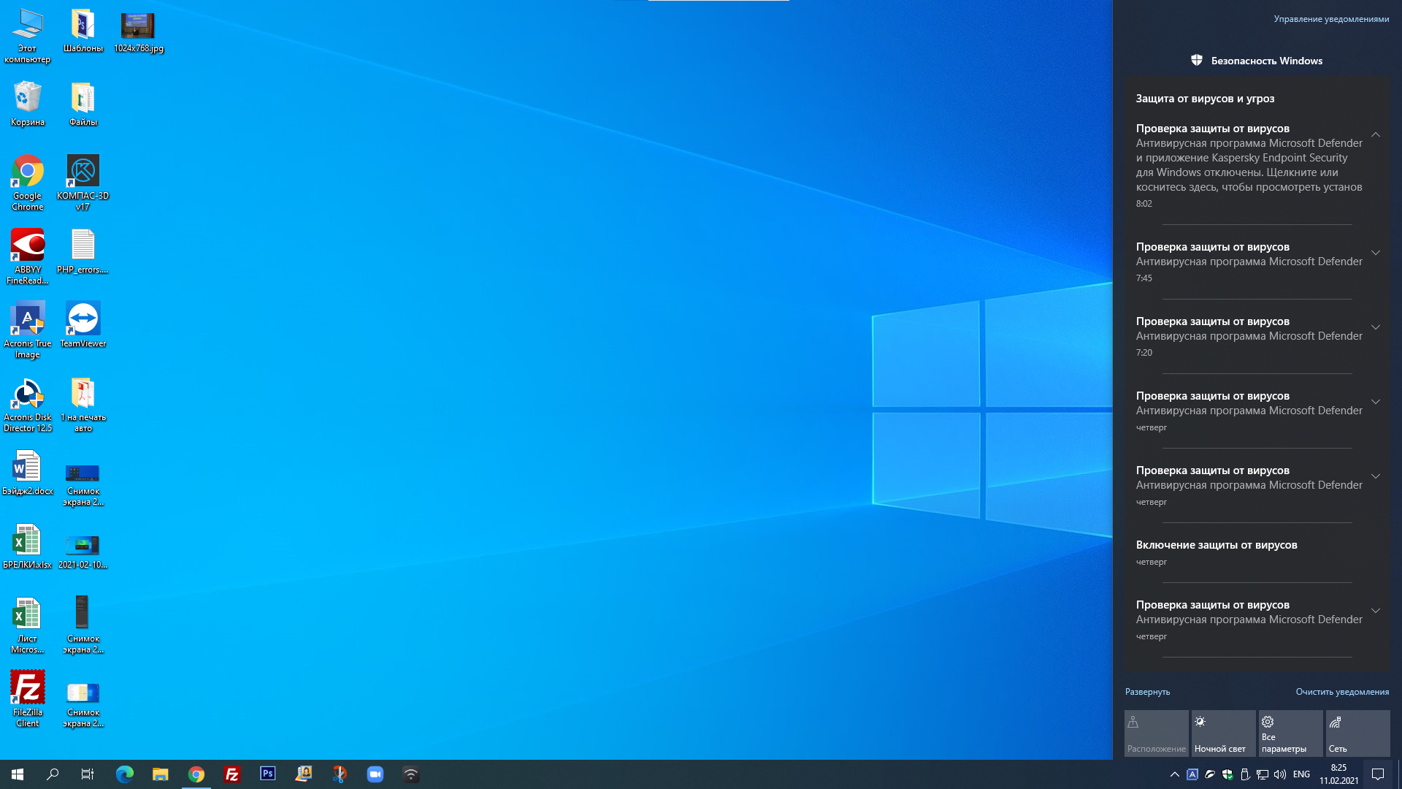Expand the 7:45 virus protection notification

1376,253
